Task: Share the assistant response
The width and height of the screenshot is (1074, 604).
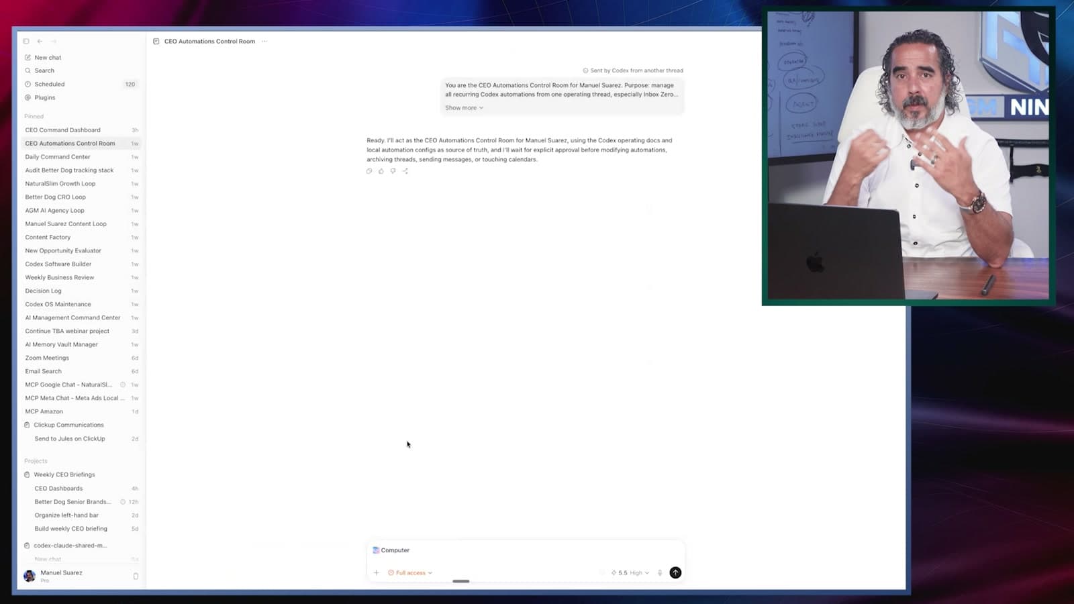Action: coord(405,171)
